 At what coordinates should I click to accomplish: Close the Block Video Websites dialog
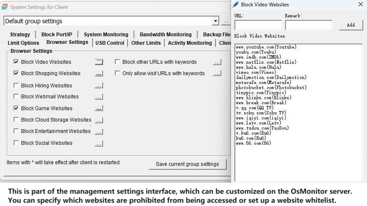pos(360,4)
